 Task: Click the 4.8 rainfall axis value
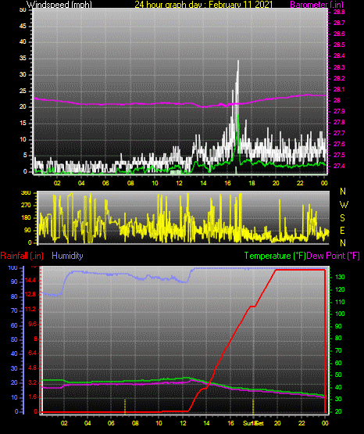click(x=32, y=368)
